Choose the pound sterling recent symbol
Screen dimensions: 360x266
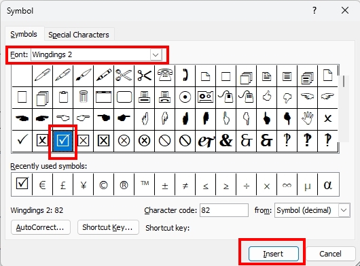tap(63, 184)
